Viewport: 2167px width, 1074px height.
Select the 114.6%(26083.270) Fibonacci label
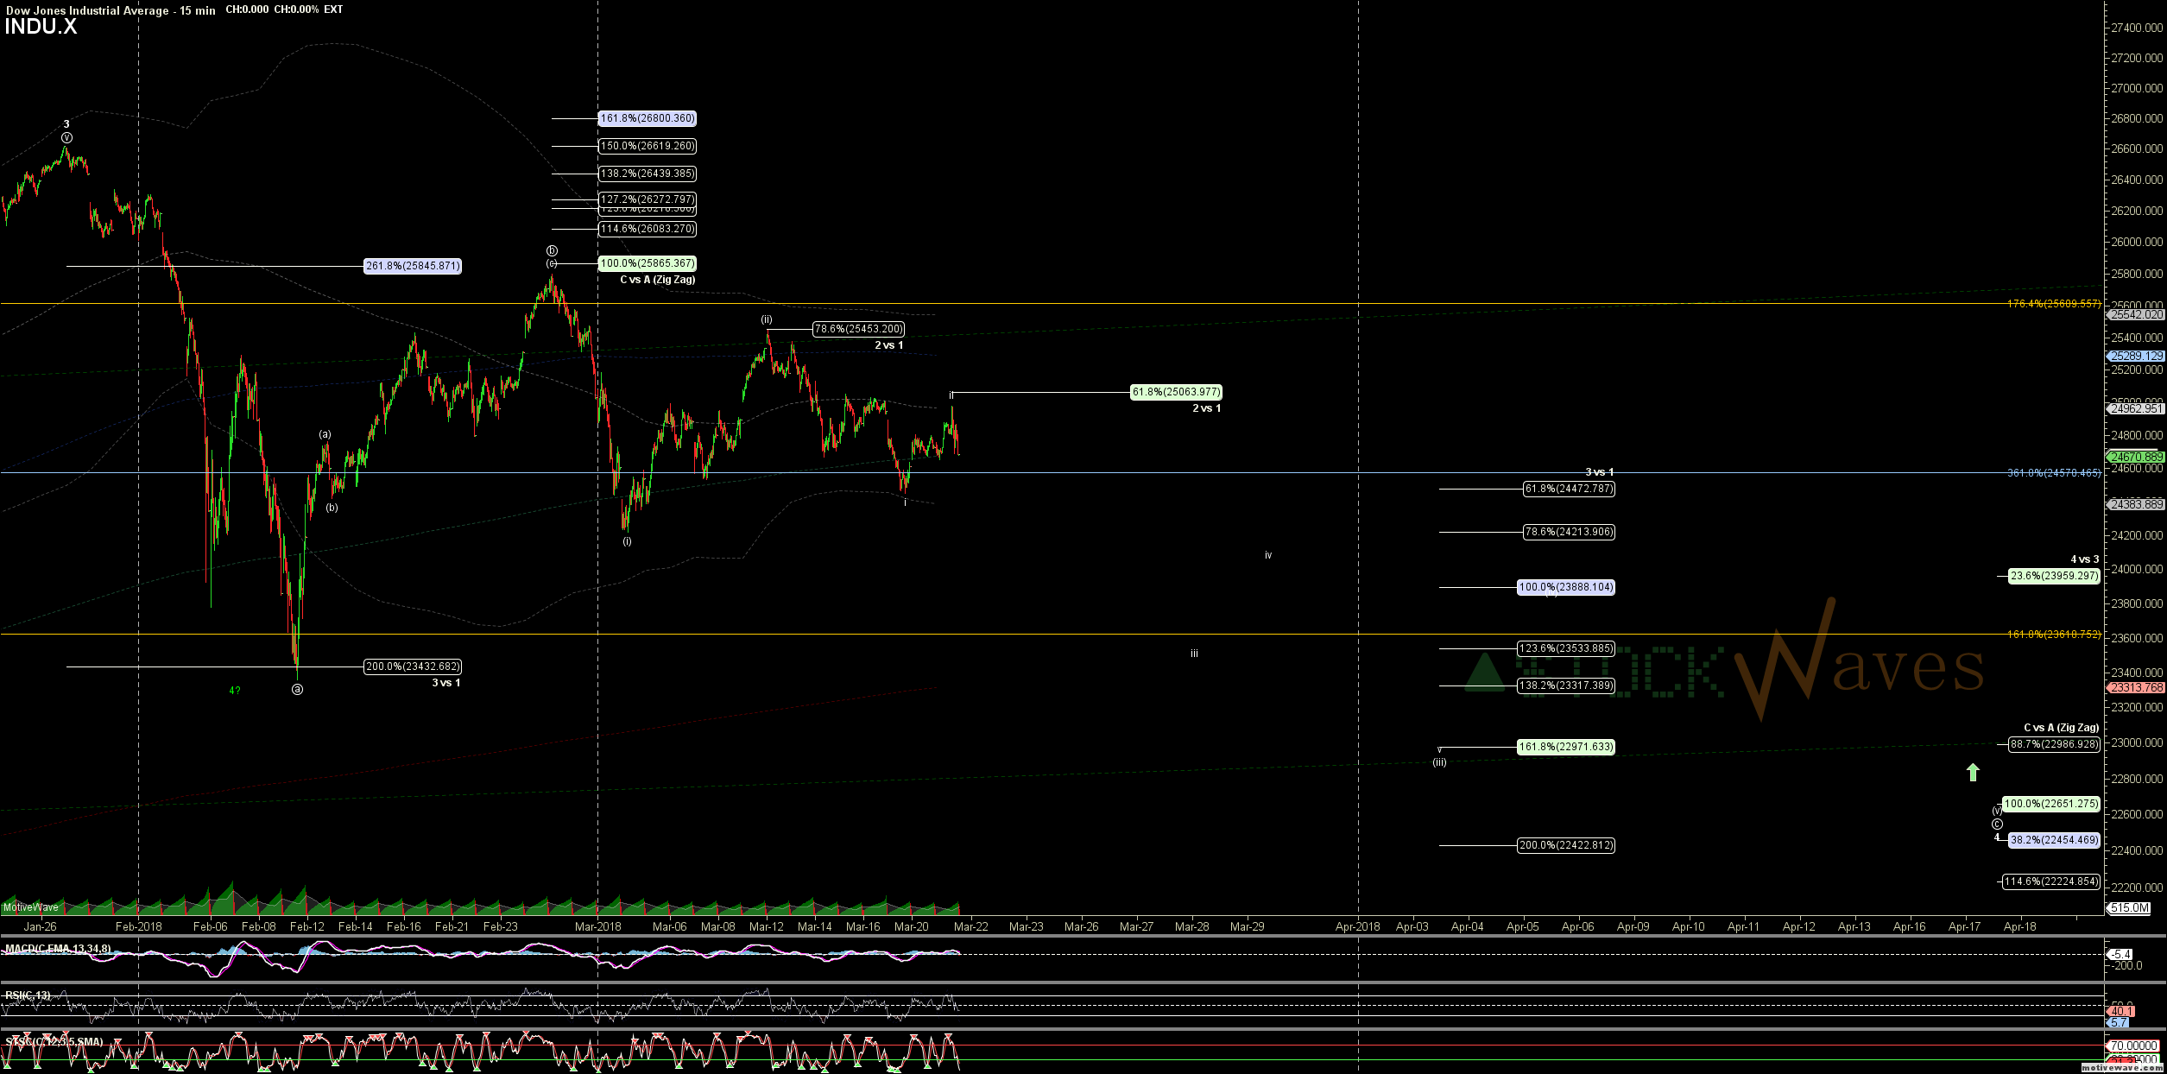tap(648, 229)
